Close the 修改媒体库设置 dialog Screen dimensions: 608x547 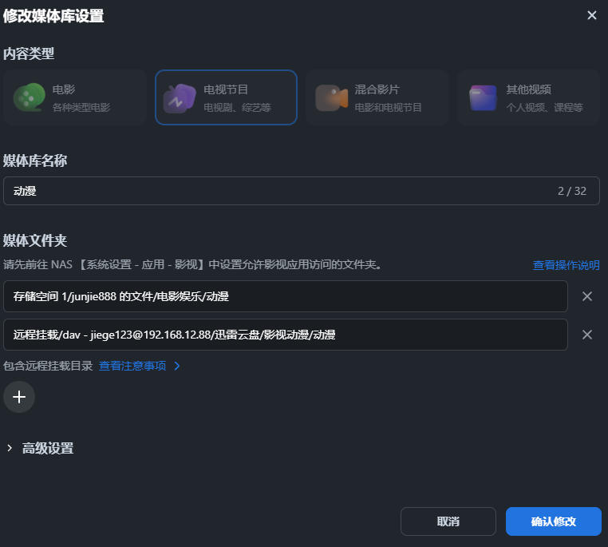coord(592,15)
